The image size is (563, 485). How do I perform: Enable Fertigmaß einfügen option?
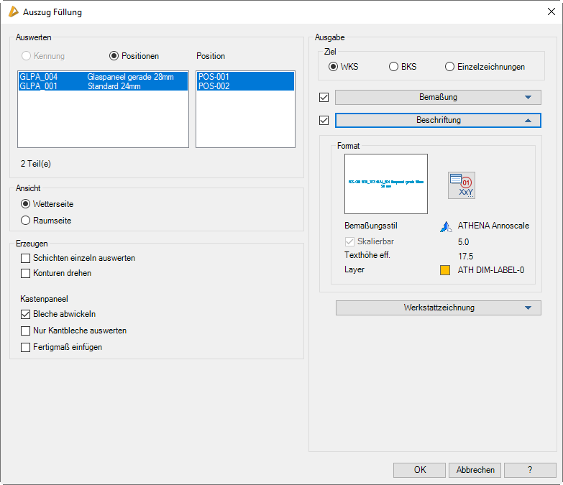pyautogui.click(x=26, y=347)
